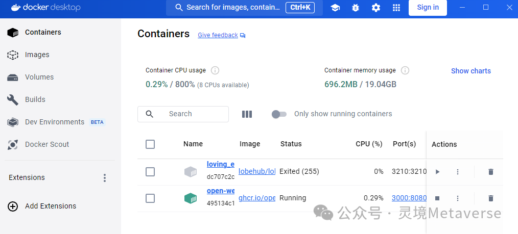Open Dev Environments in sidebar
Screen dimensions: 518x234
pos(60,122)
